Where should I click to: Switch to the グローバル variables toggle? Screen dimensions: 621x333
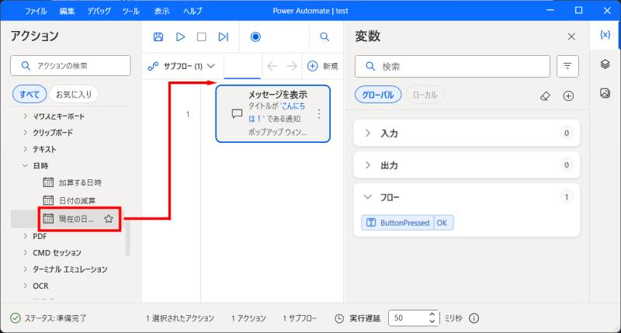click(x=378, y=95)
